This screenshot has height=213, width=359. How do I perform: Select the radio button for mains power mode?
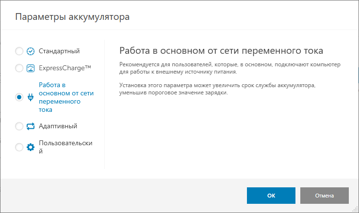coord(19,97)
